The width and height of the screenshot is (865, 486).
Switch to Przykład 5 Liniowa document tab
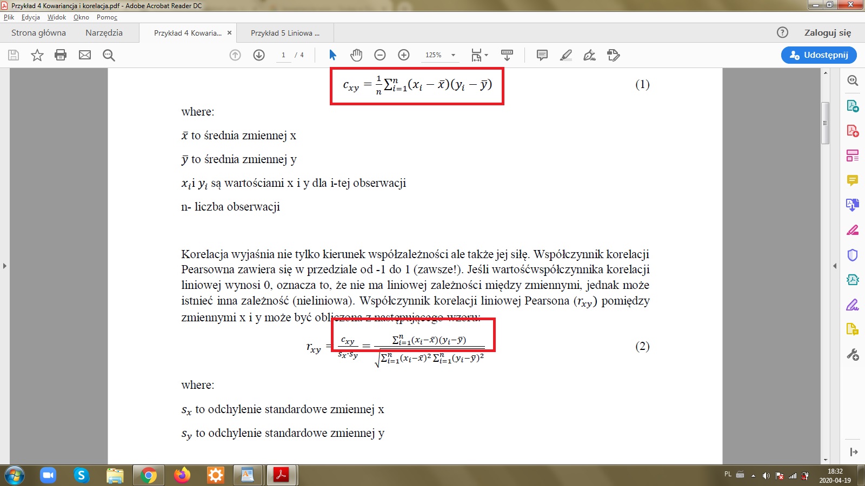point(285,33)
